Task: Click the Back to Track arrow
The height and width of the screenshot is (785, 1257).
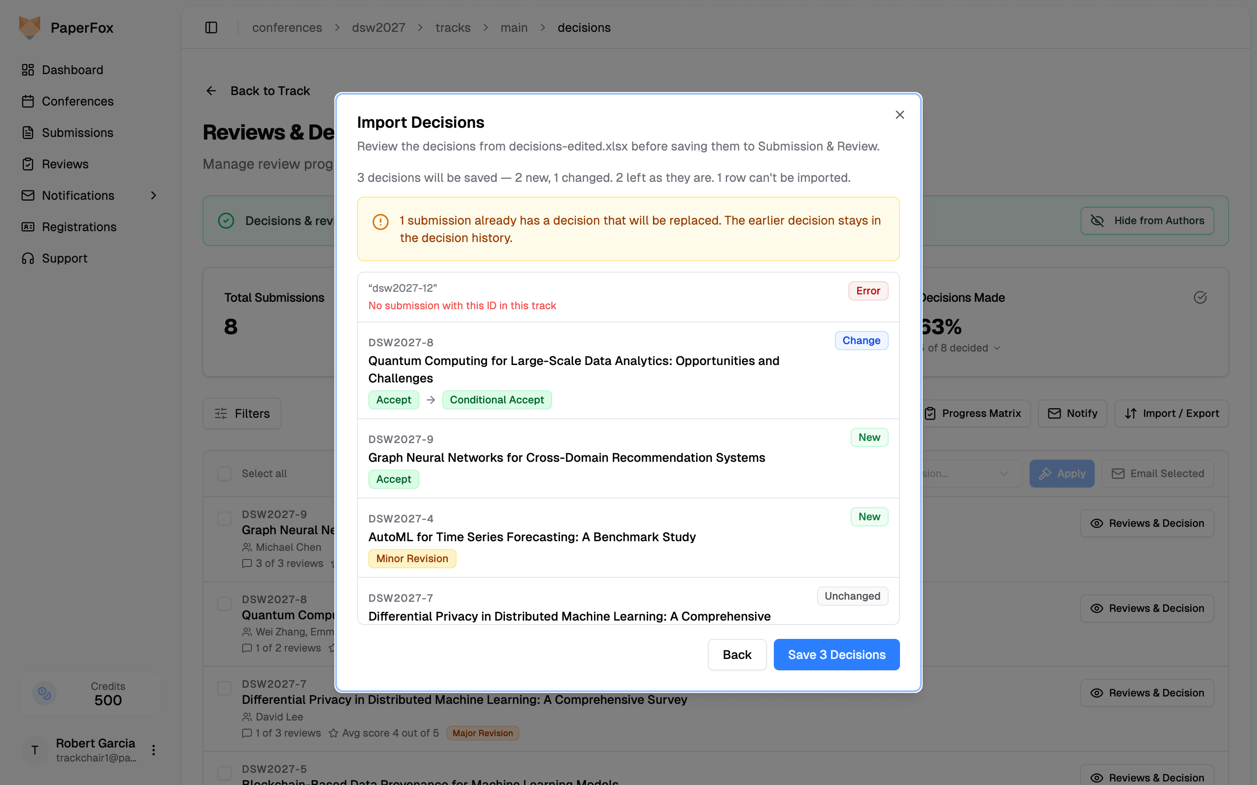Action: 211,91
